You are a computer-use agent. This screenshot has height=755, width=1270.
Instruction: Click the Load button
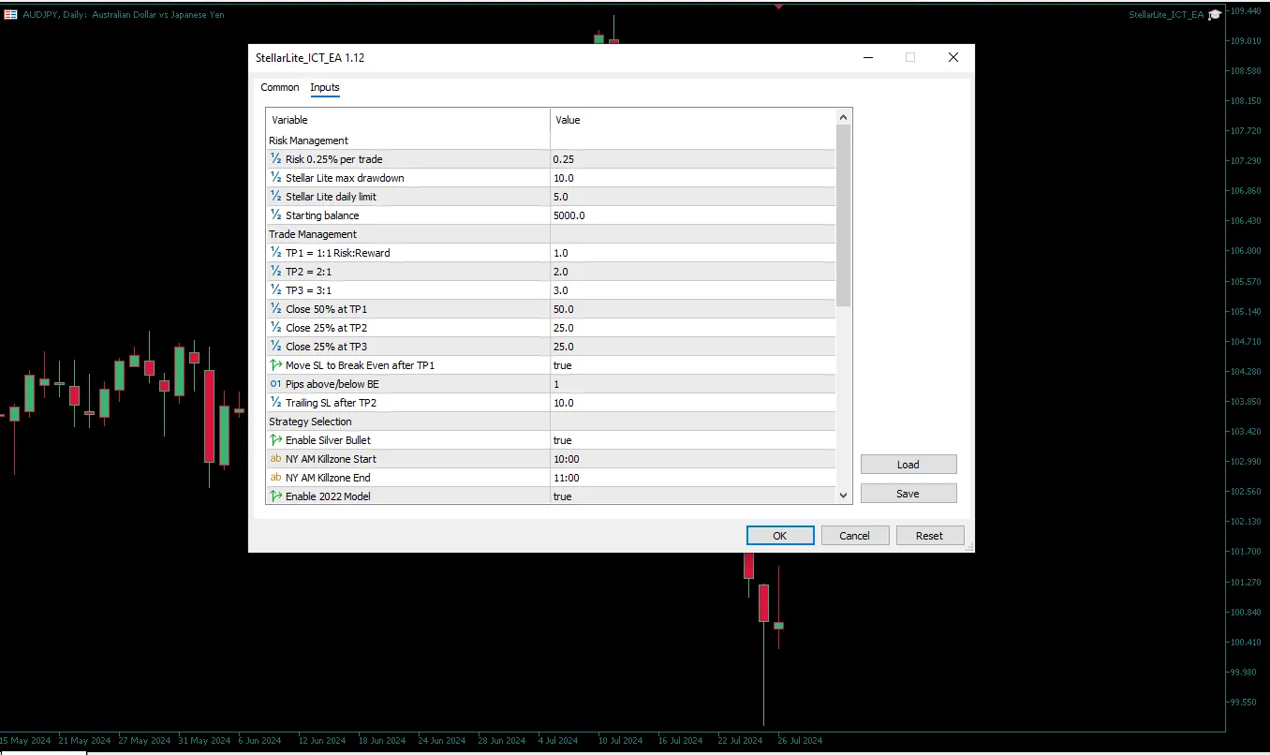pyautogui.click(x=908, y=465)
